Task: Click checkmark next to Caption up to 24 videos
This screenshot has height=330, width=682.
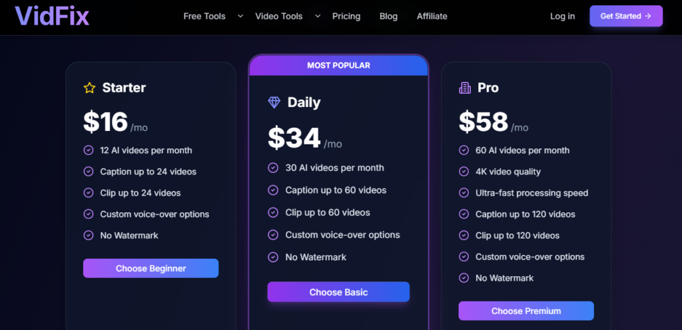Action: (x=89, y=172)
